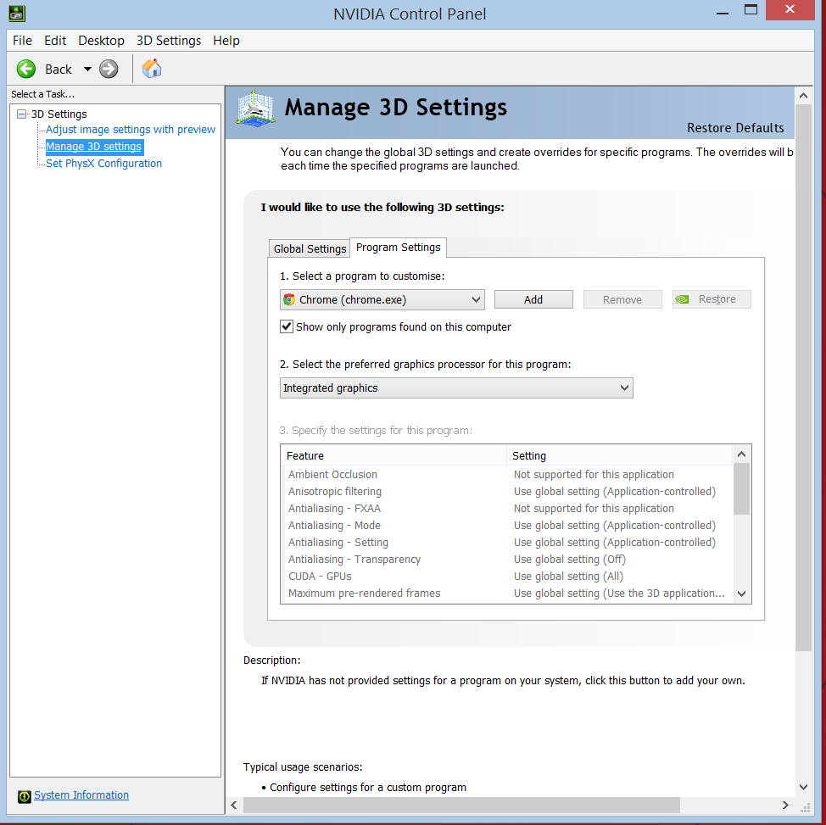Screen dimensions: 826x825
Task: Click the Setting column header
Action: pos(619,455)
